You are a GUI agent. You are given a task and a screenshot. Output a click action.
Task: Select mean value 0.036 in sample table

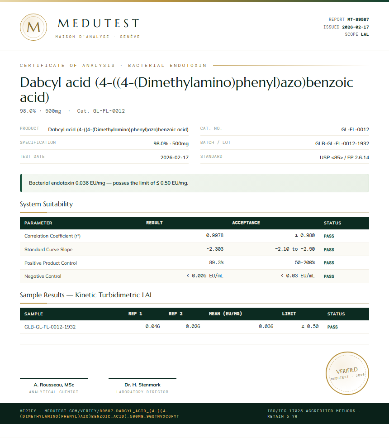tap(266, 326)
